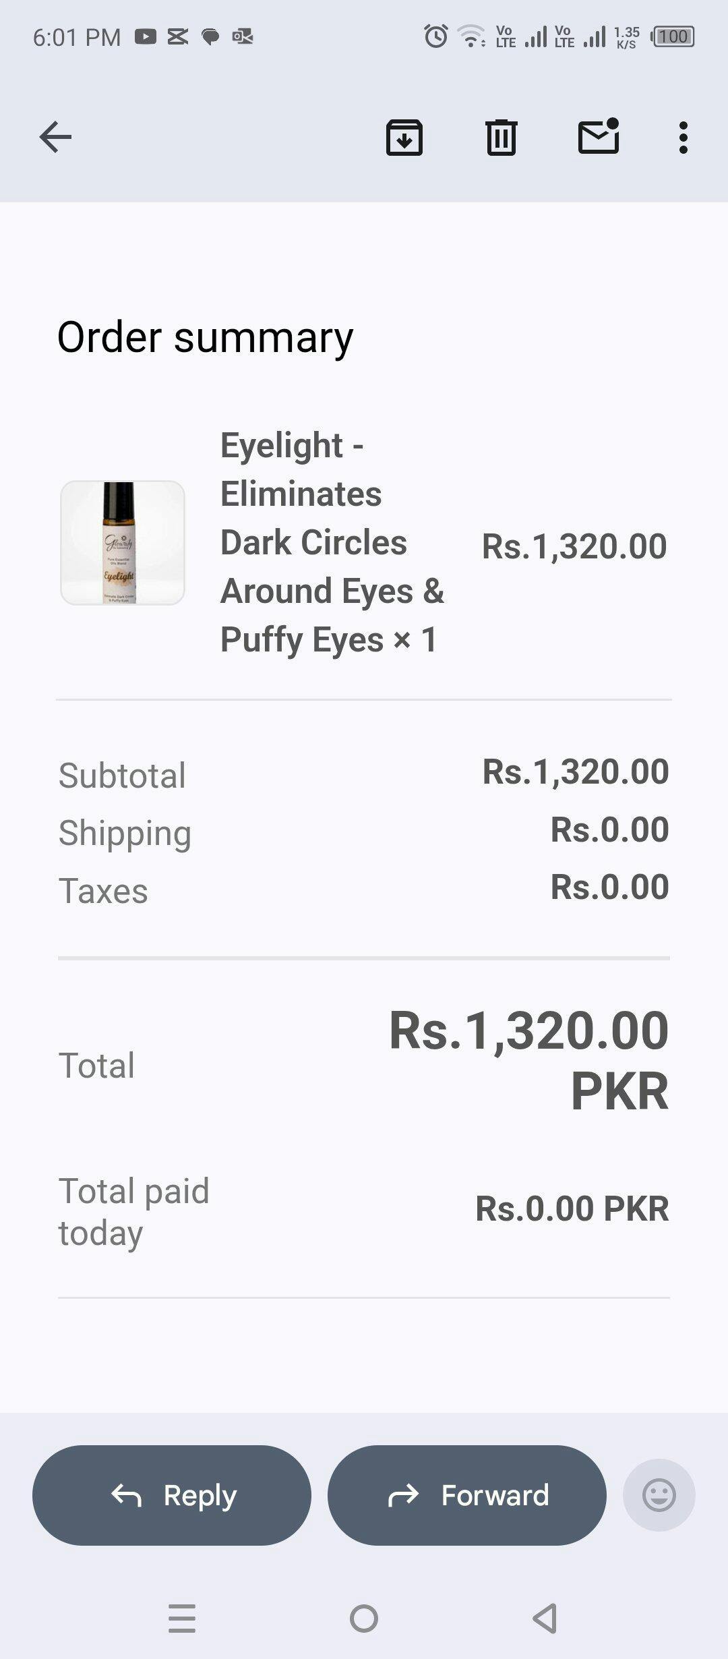The width and height of the screenshot is (728, 1659).
Task: Go back using the arrow icon
Action: click(55, 138)
